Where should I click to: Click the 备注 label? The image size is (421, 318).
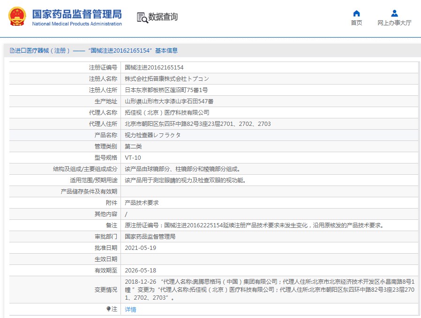pos(112,225)
